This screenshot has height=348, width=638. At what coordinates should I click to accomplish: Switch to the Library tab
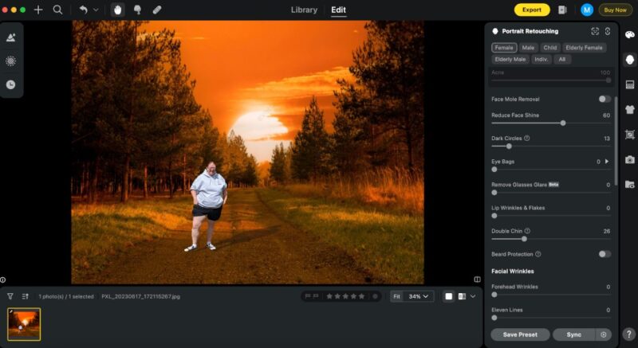304,10
